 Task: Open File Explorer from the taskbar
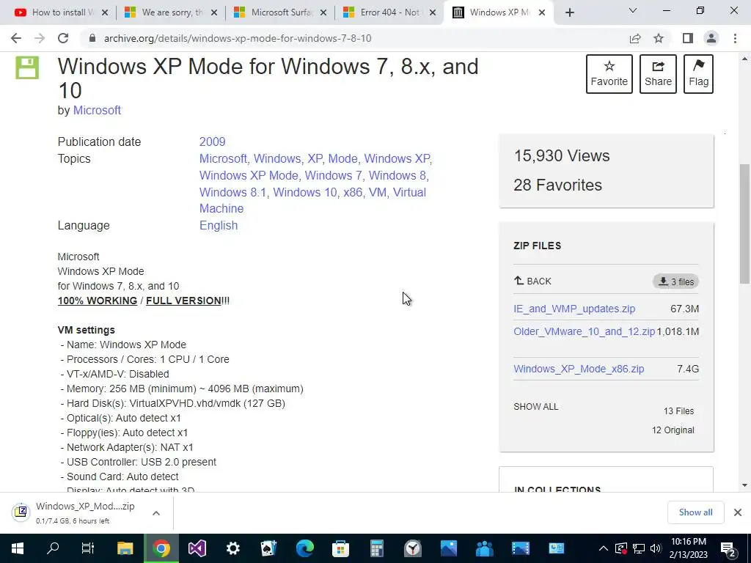[x=125, y=548]
